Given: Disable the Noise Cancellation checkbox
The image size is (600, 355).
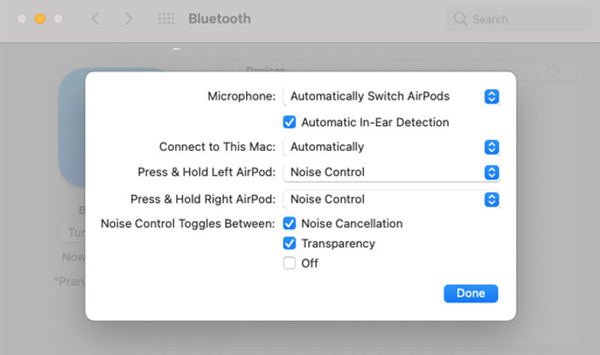Looking at the screenshot, I should click(x=289, y=223).
